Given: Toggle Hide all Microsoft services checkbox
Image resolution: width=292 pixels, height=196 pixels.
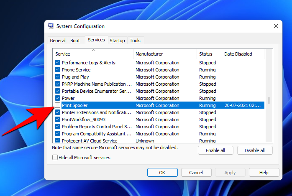Looking at the screenshot, I should pyautogui.click(x=55, y=158).
